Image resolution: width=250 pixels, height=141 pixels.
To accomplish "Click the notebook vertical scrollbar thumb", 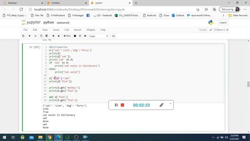I will tap(248, 84).
